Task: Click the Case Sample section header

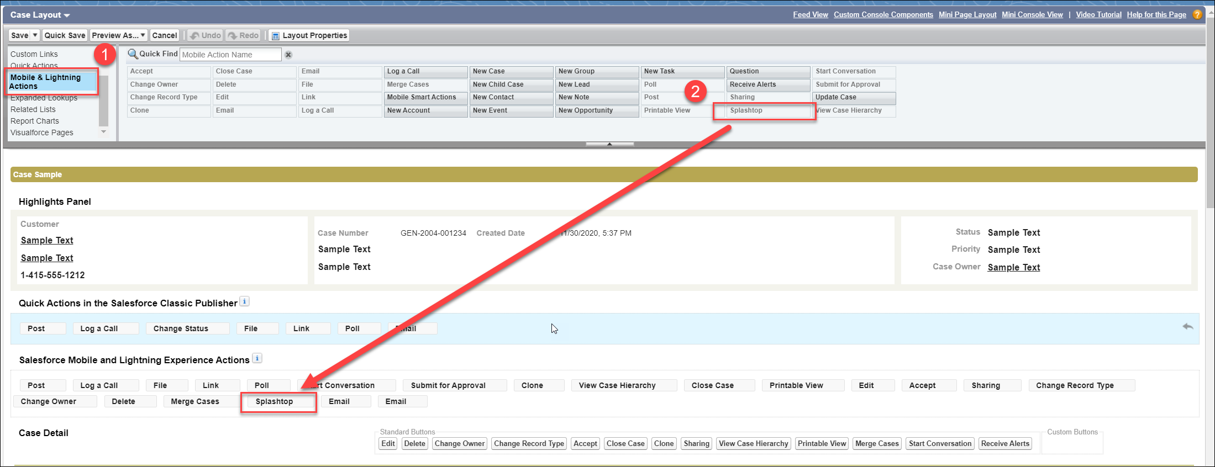Action: coord(604,174)
